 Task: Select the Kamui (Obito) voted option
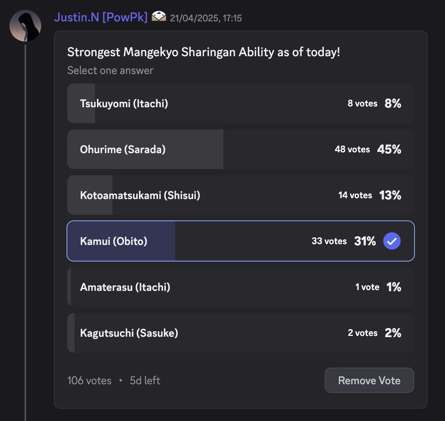(240, 241)
